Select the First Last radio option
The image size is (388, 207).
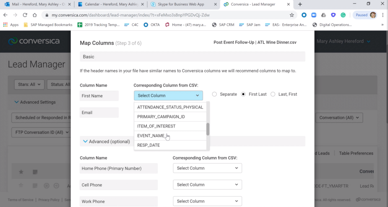tap(243, 94)
